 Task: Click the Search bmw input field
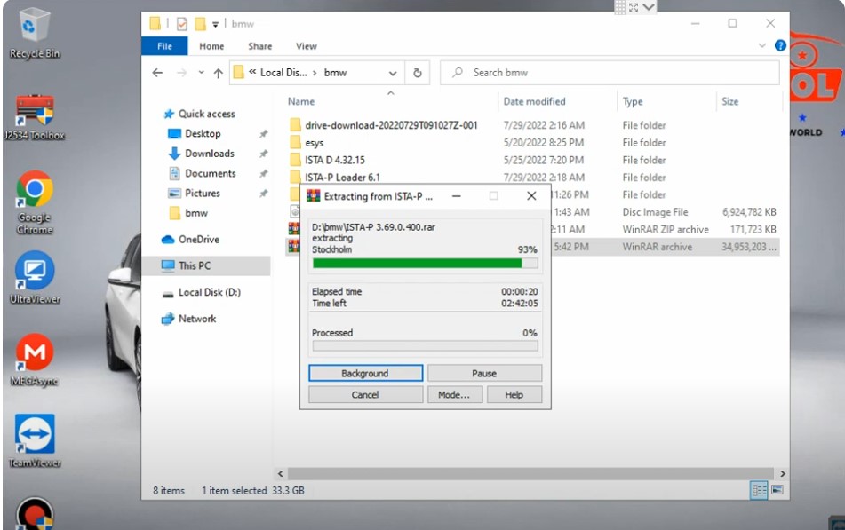pyautogui.click(x=613, y=73)
